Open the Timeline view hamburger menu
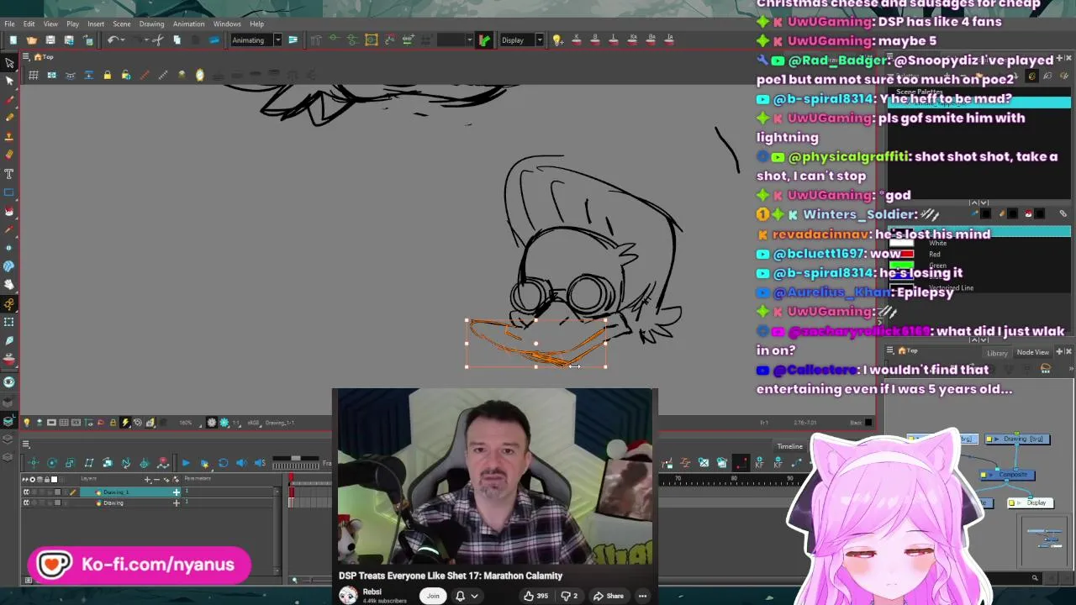Viewport: 1076px width, 605px height. point(25,444)
